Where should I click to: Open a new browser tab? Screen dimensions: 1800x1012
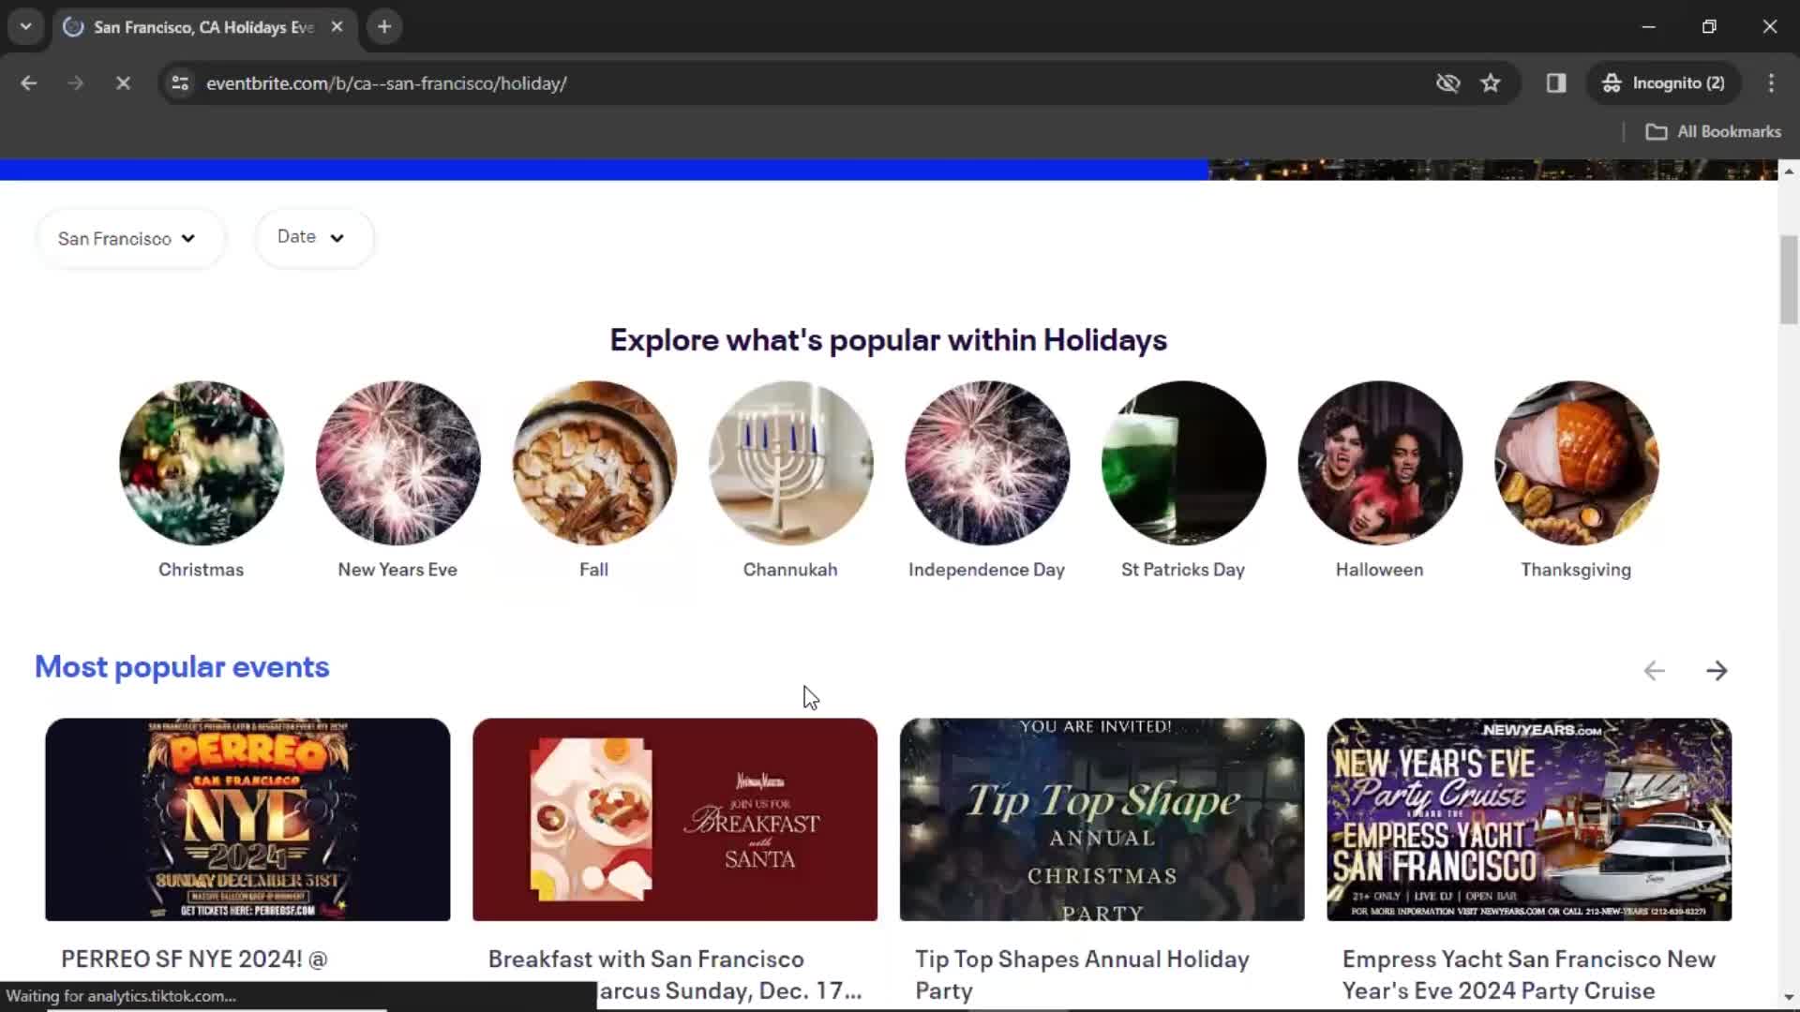click(x=384, y=27)
